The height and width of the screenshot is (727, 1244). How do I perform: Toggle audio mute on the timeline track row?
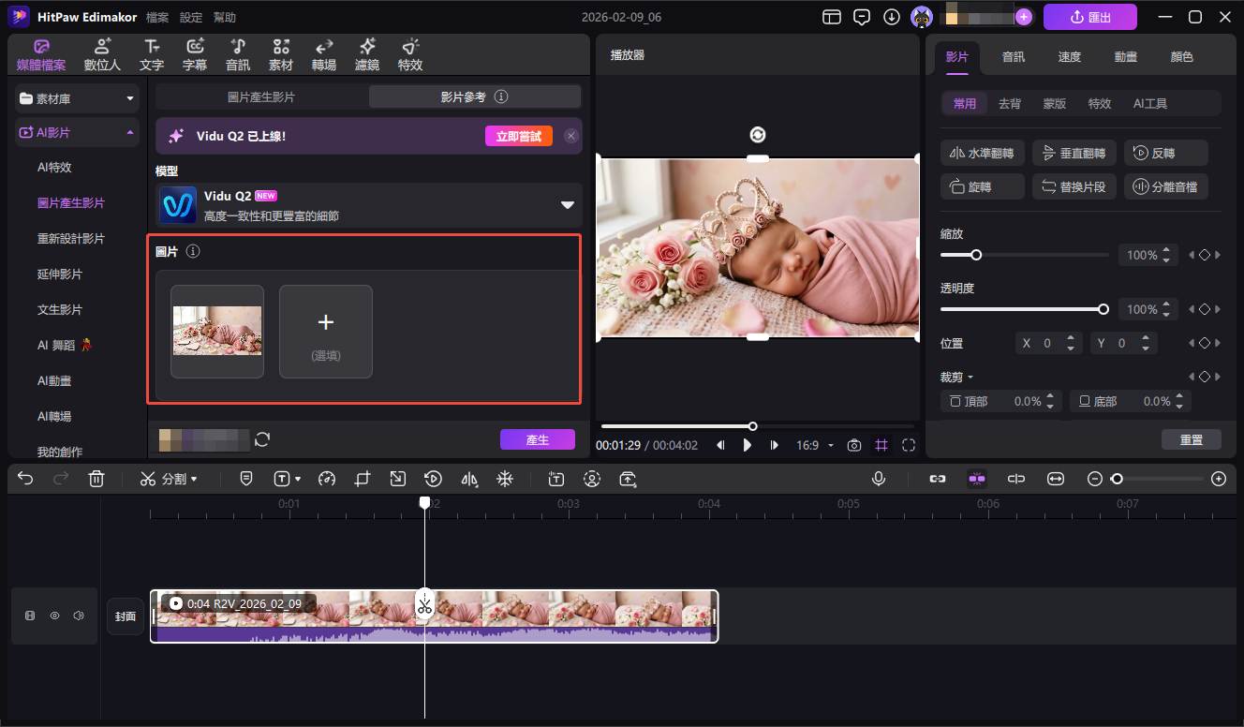79,616
